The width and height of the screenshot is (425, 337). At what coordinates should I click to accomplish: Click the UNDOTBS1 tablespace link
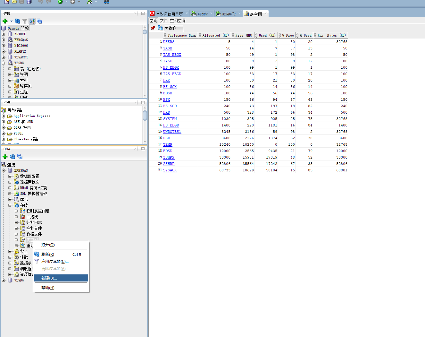click(172, 132)
